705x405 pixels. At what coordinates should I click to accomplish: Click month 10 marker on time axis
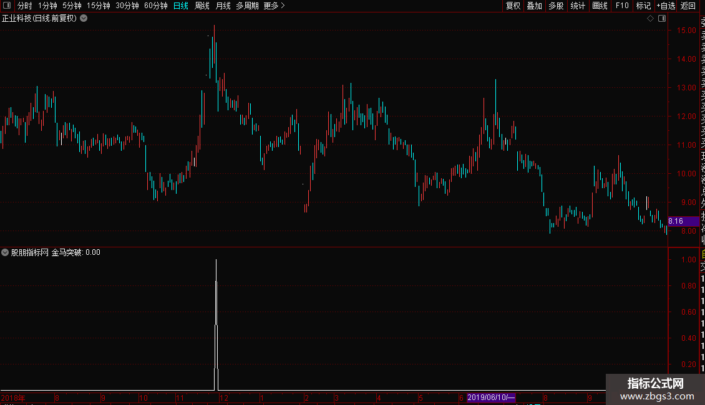(143, 398)
